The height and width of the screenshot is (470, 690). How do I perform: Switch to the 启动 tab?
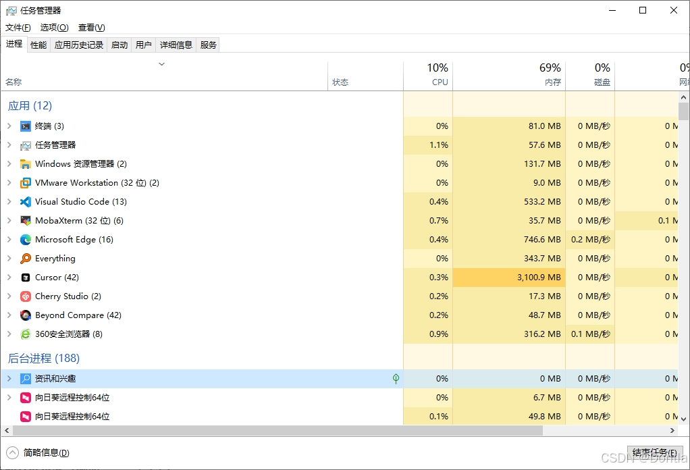(x=120, y=45)
